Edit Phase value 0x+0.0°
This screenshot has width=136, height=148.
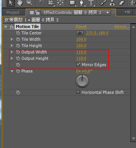[84, 71]
